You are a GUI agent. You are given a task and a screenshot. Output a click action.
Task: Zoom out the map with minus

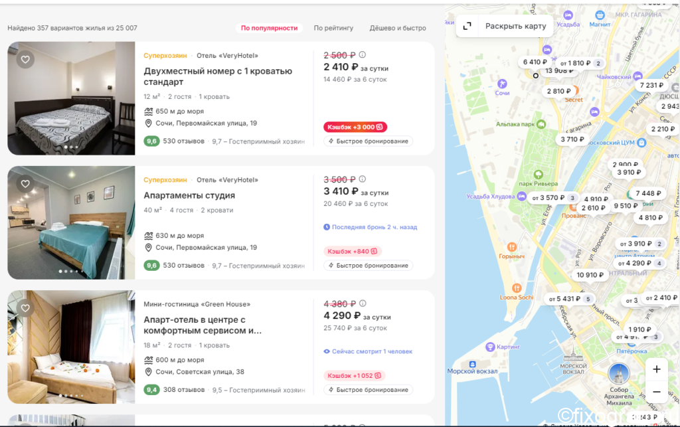click(657, 392)
